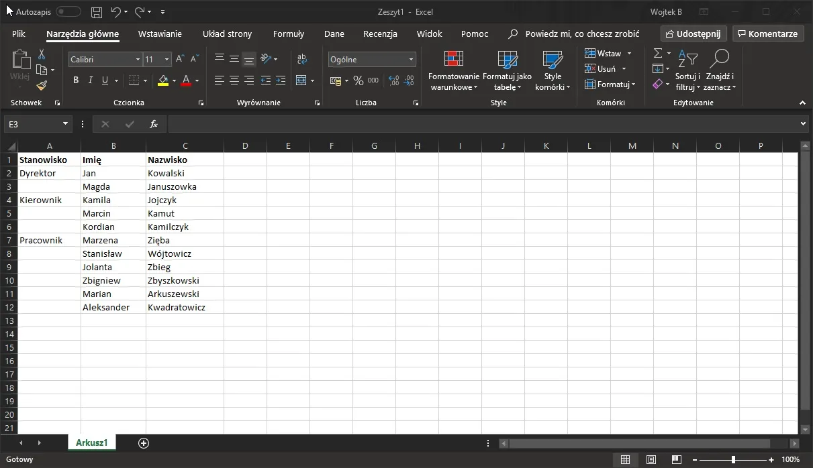Click the Wrap Text icon
Image resolution: width=813 pixels, height=468 pixels.
click(x=301, y=59)
